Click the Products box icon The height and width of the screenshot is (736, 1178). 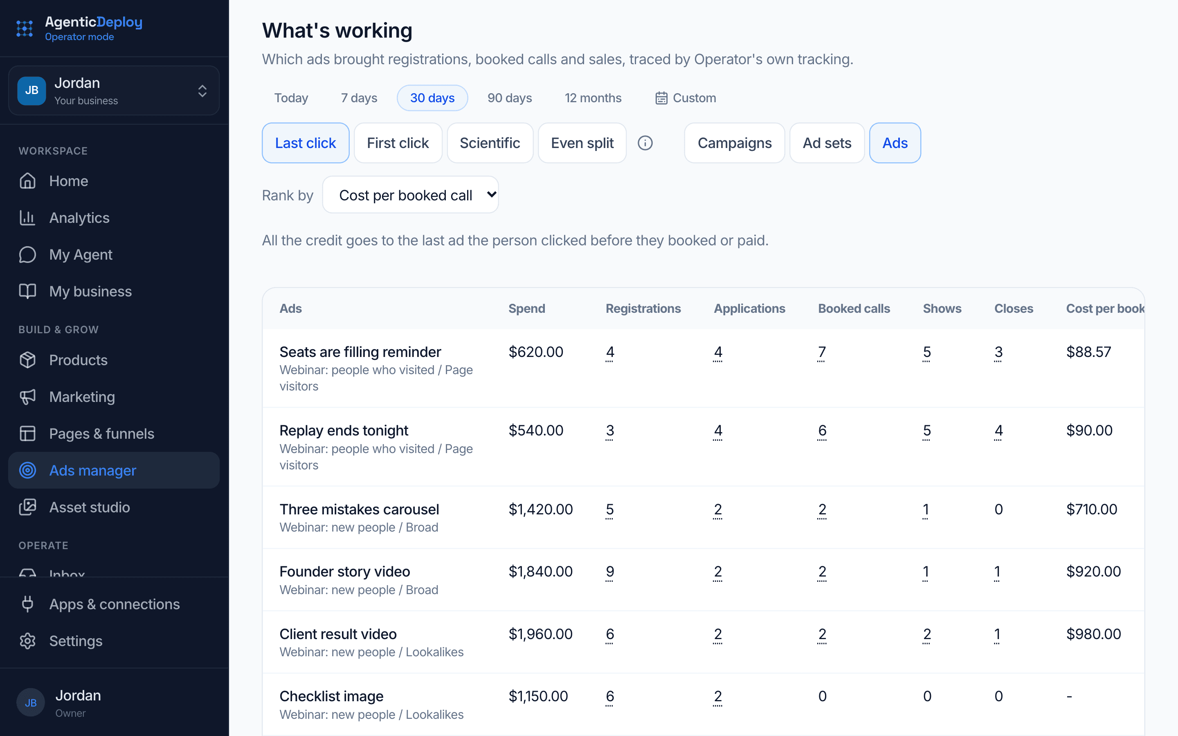click(28, 360)
